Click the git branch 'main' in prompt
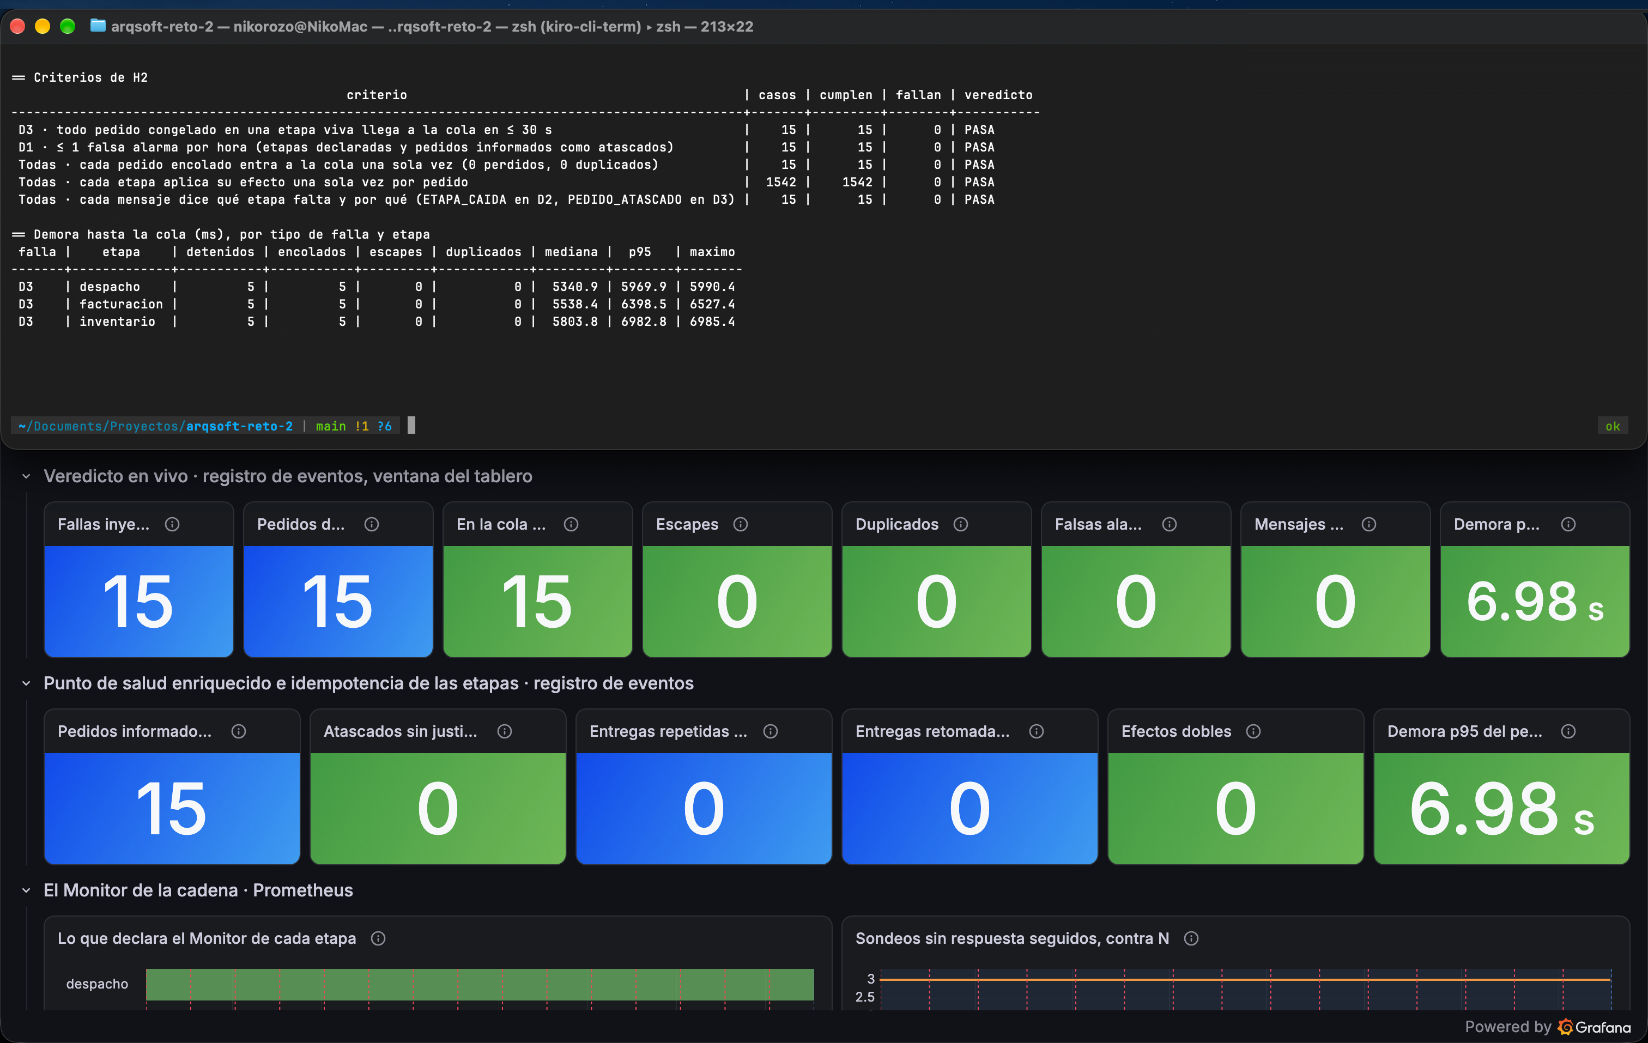1648x1043 pixels. (331, 426)
